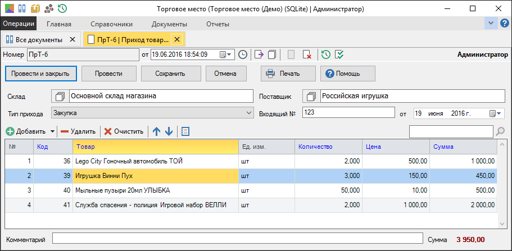Collapse the ribbon using the chevron button
The image size is (512, 251).
click(491, 23)
